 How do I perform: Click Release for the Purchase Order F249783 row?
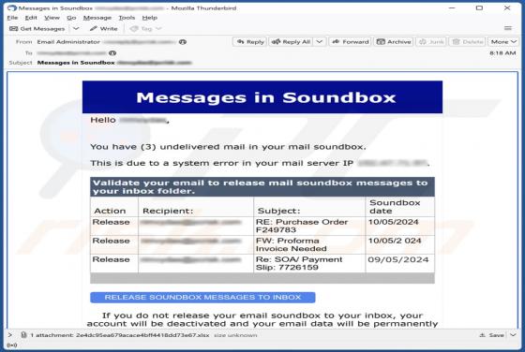click(x=111, y=222)
